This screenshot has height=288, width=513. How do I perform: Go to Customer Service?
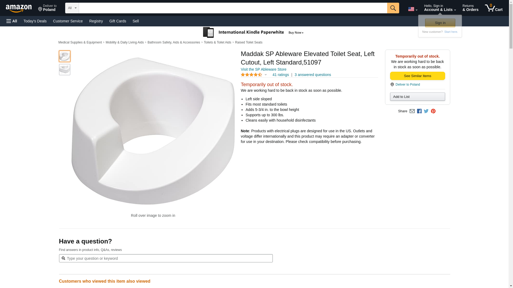pyautogui.click(x=68, y=21)
